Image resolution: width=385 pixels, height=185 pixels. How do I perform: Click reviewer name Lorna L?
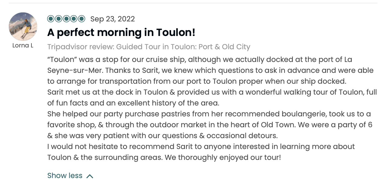click(x=23, y=46)
